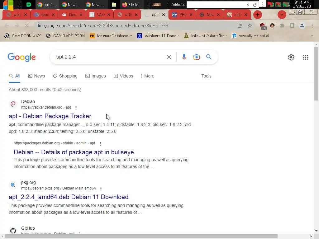Go to the Google logo homepage
The width and height of the screenshot is (319, 239).
tap(21, 57)
